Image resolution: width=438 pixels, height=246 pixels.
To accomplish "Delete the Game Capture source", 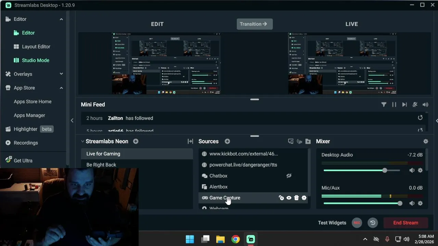I will click(296, 198).
